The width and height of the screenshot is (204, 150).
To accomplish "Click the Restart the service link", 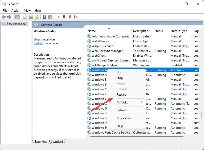I will click(38, 43).
